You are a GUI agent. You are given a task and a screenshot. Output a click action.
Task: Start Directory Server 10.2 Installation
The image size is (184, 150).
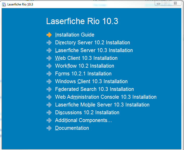93,42
